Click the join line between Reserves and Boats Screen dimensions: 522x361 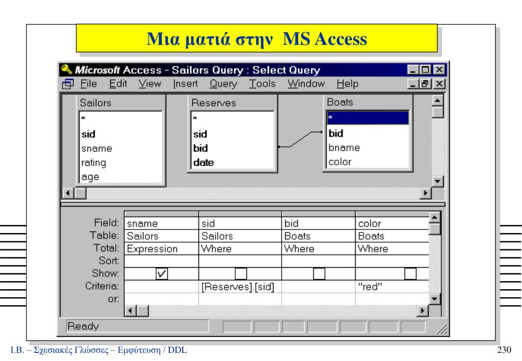pyautogui.click(x=300, y=139)
